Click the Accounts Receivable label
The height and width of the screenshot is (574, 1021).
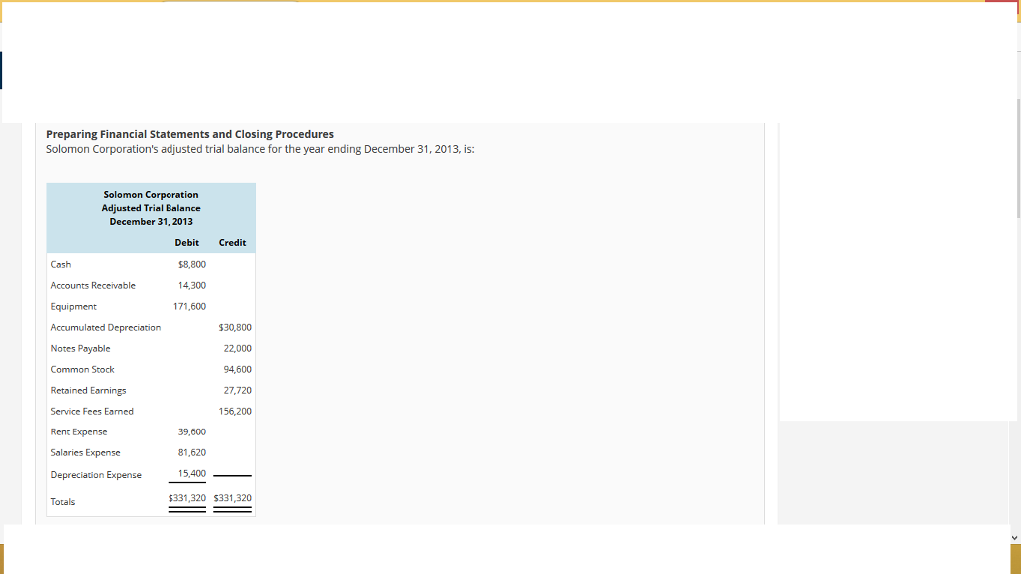tap(93, 285)
